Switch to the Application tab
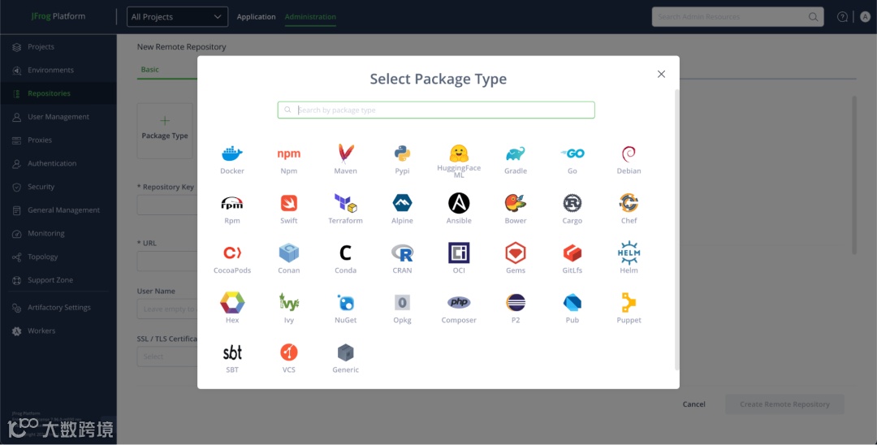 (x=256, y=17)
